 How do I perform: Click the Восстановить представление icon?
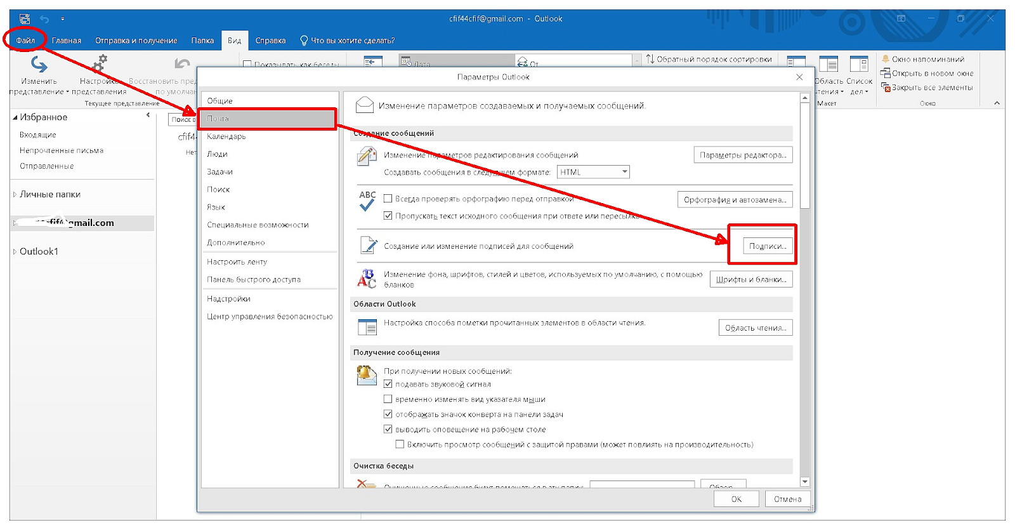182,64
